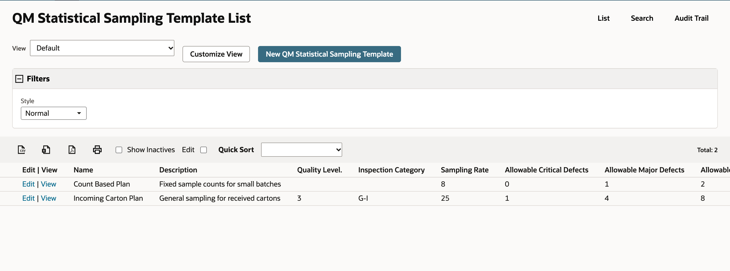The width and height of the screenshot is (730, 271).
Task: Click the Filters heading label
Action: point(38,79)
